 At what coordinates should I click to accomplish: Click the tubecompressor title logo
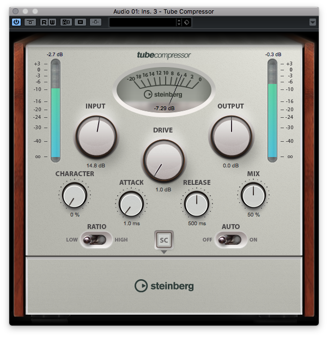pyautogui.click(x=164, y=55)
